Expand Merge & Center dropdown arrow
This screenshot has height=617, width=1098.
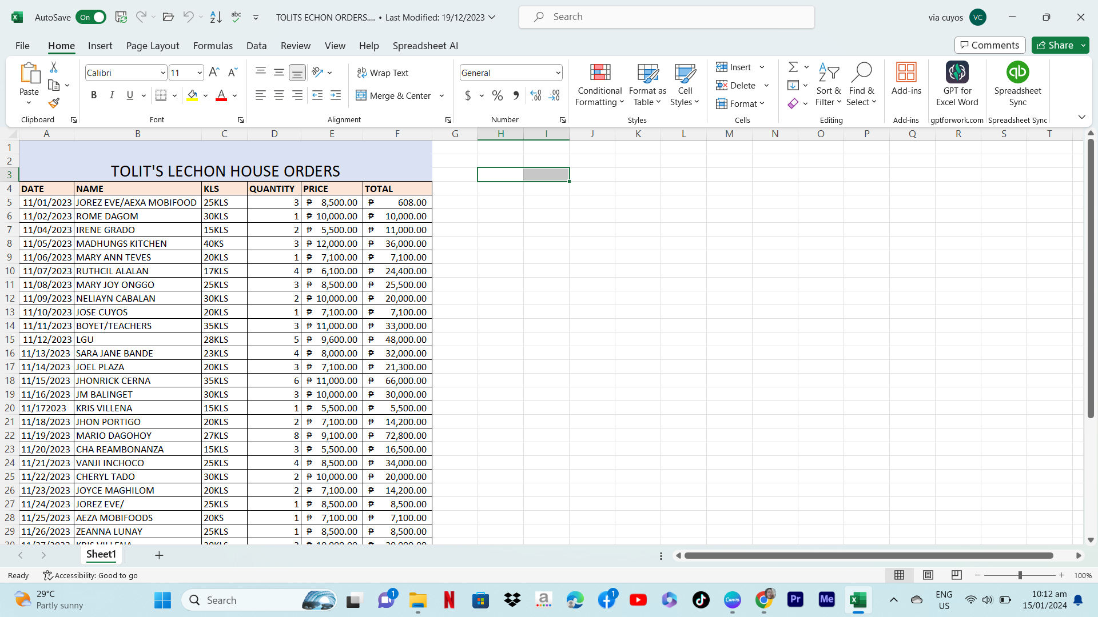[x=441, y=96]
